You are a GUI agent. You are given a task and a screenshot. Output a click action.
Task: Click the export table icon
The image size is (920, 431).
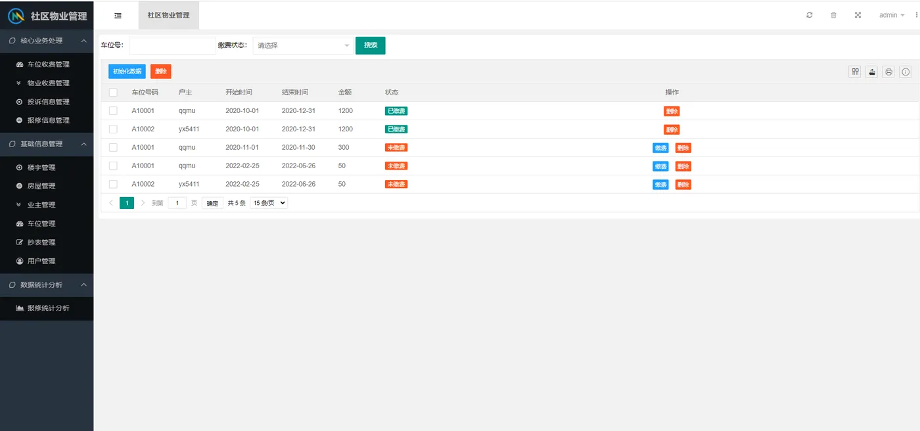pyautogui.click(x=872, y=72)
